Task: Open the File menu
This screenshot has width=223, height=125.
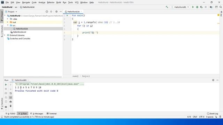Action: point(7,2)
